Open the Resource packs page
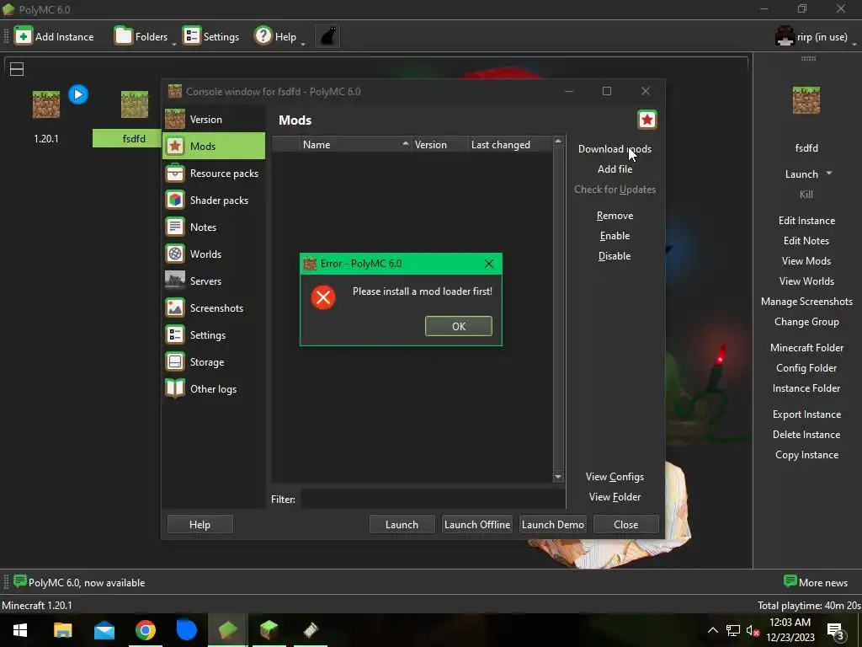 213,174
